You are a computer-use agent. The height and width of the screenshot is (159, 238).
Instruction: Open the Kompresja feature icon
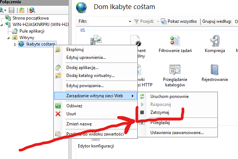click(215, 44)
